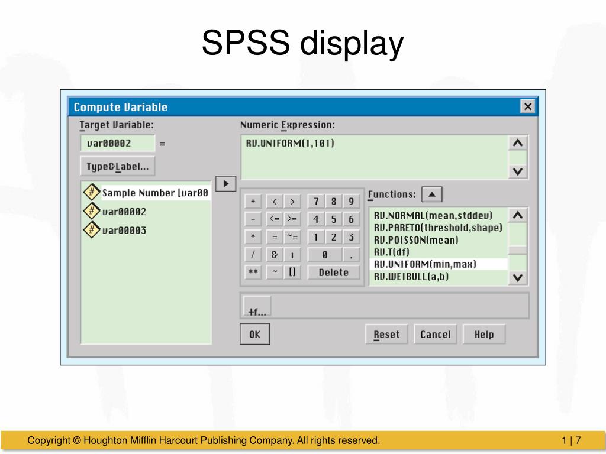The image size is (606, 454).
Task: Click the numeric icon beside var00002
Action: tap(92, 211)
